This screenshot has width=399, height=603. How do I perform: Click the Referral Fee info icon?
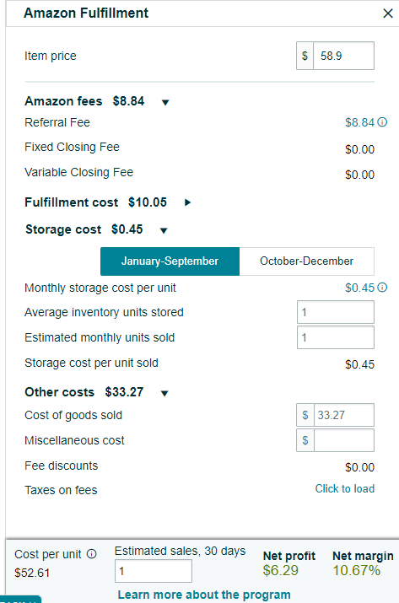pos(382,122)
